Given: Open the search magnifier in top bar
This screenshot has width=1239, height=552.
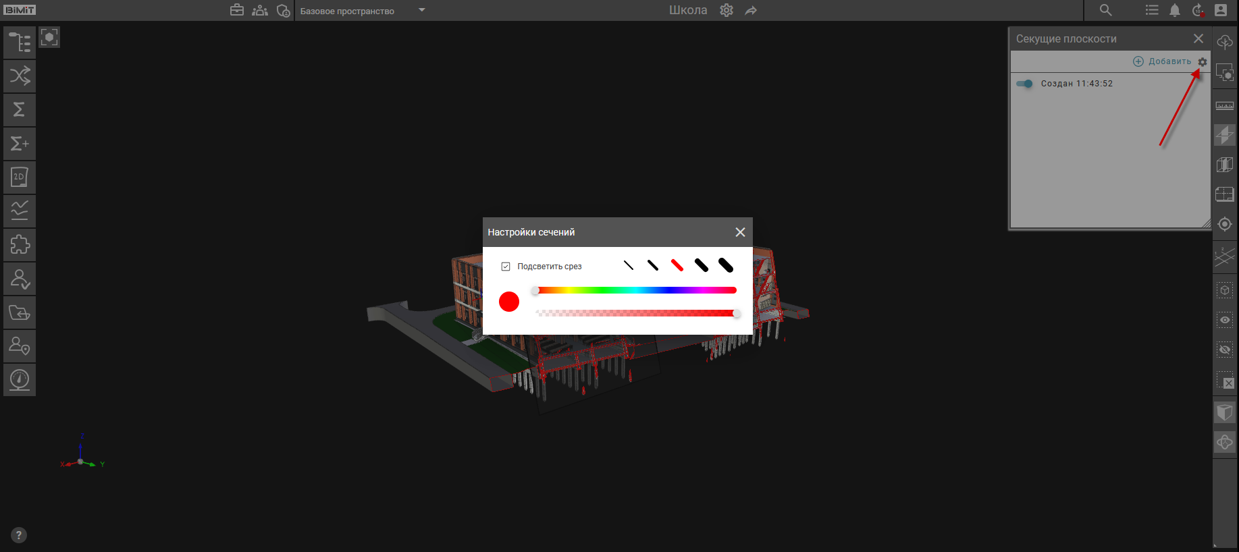Looking at the screenshot, I should (x=1105, y=10).
